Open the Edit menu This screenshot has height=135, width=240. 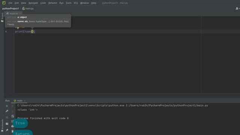(x=16, y=3)
